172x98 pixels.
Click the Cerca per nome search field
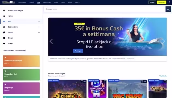tap(105, 9)
